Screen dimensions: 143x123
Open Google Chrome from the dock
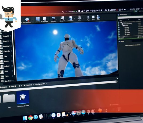coord(31,118)
